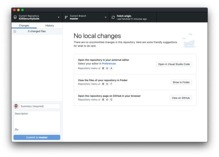
Task: Click the F shortcut key in Finder row
Action: [x=111, y=84]
